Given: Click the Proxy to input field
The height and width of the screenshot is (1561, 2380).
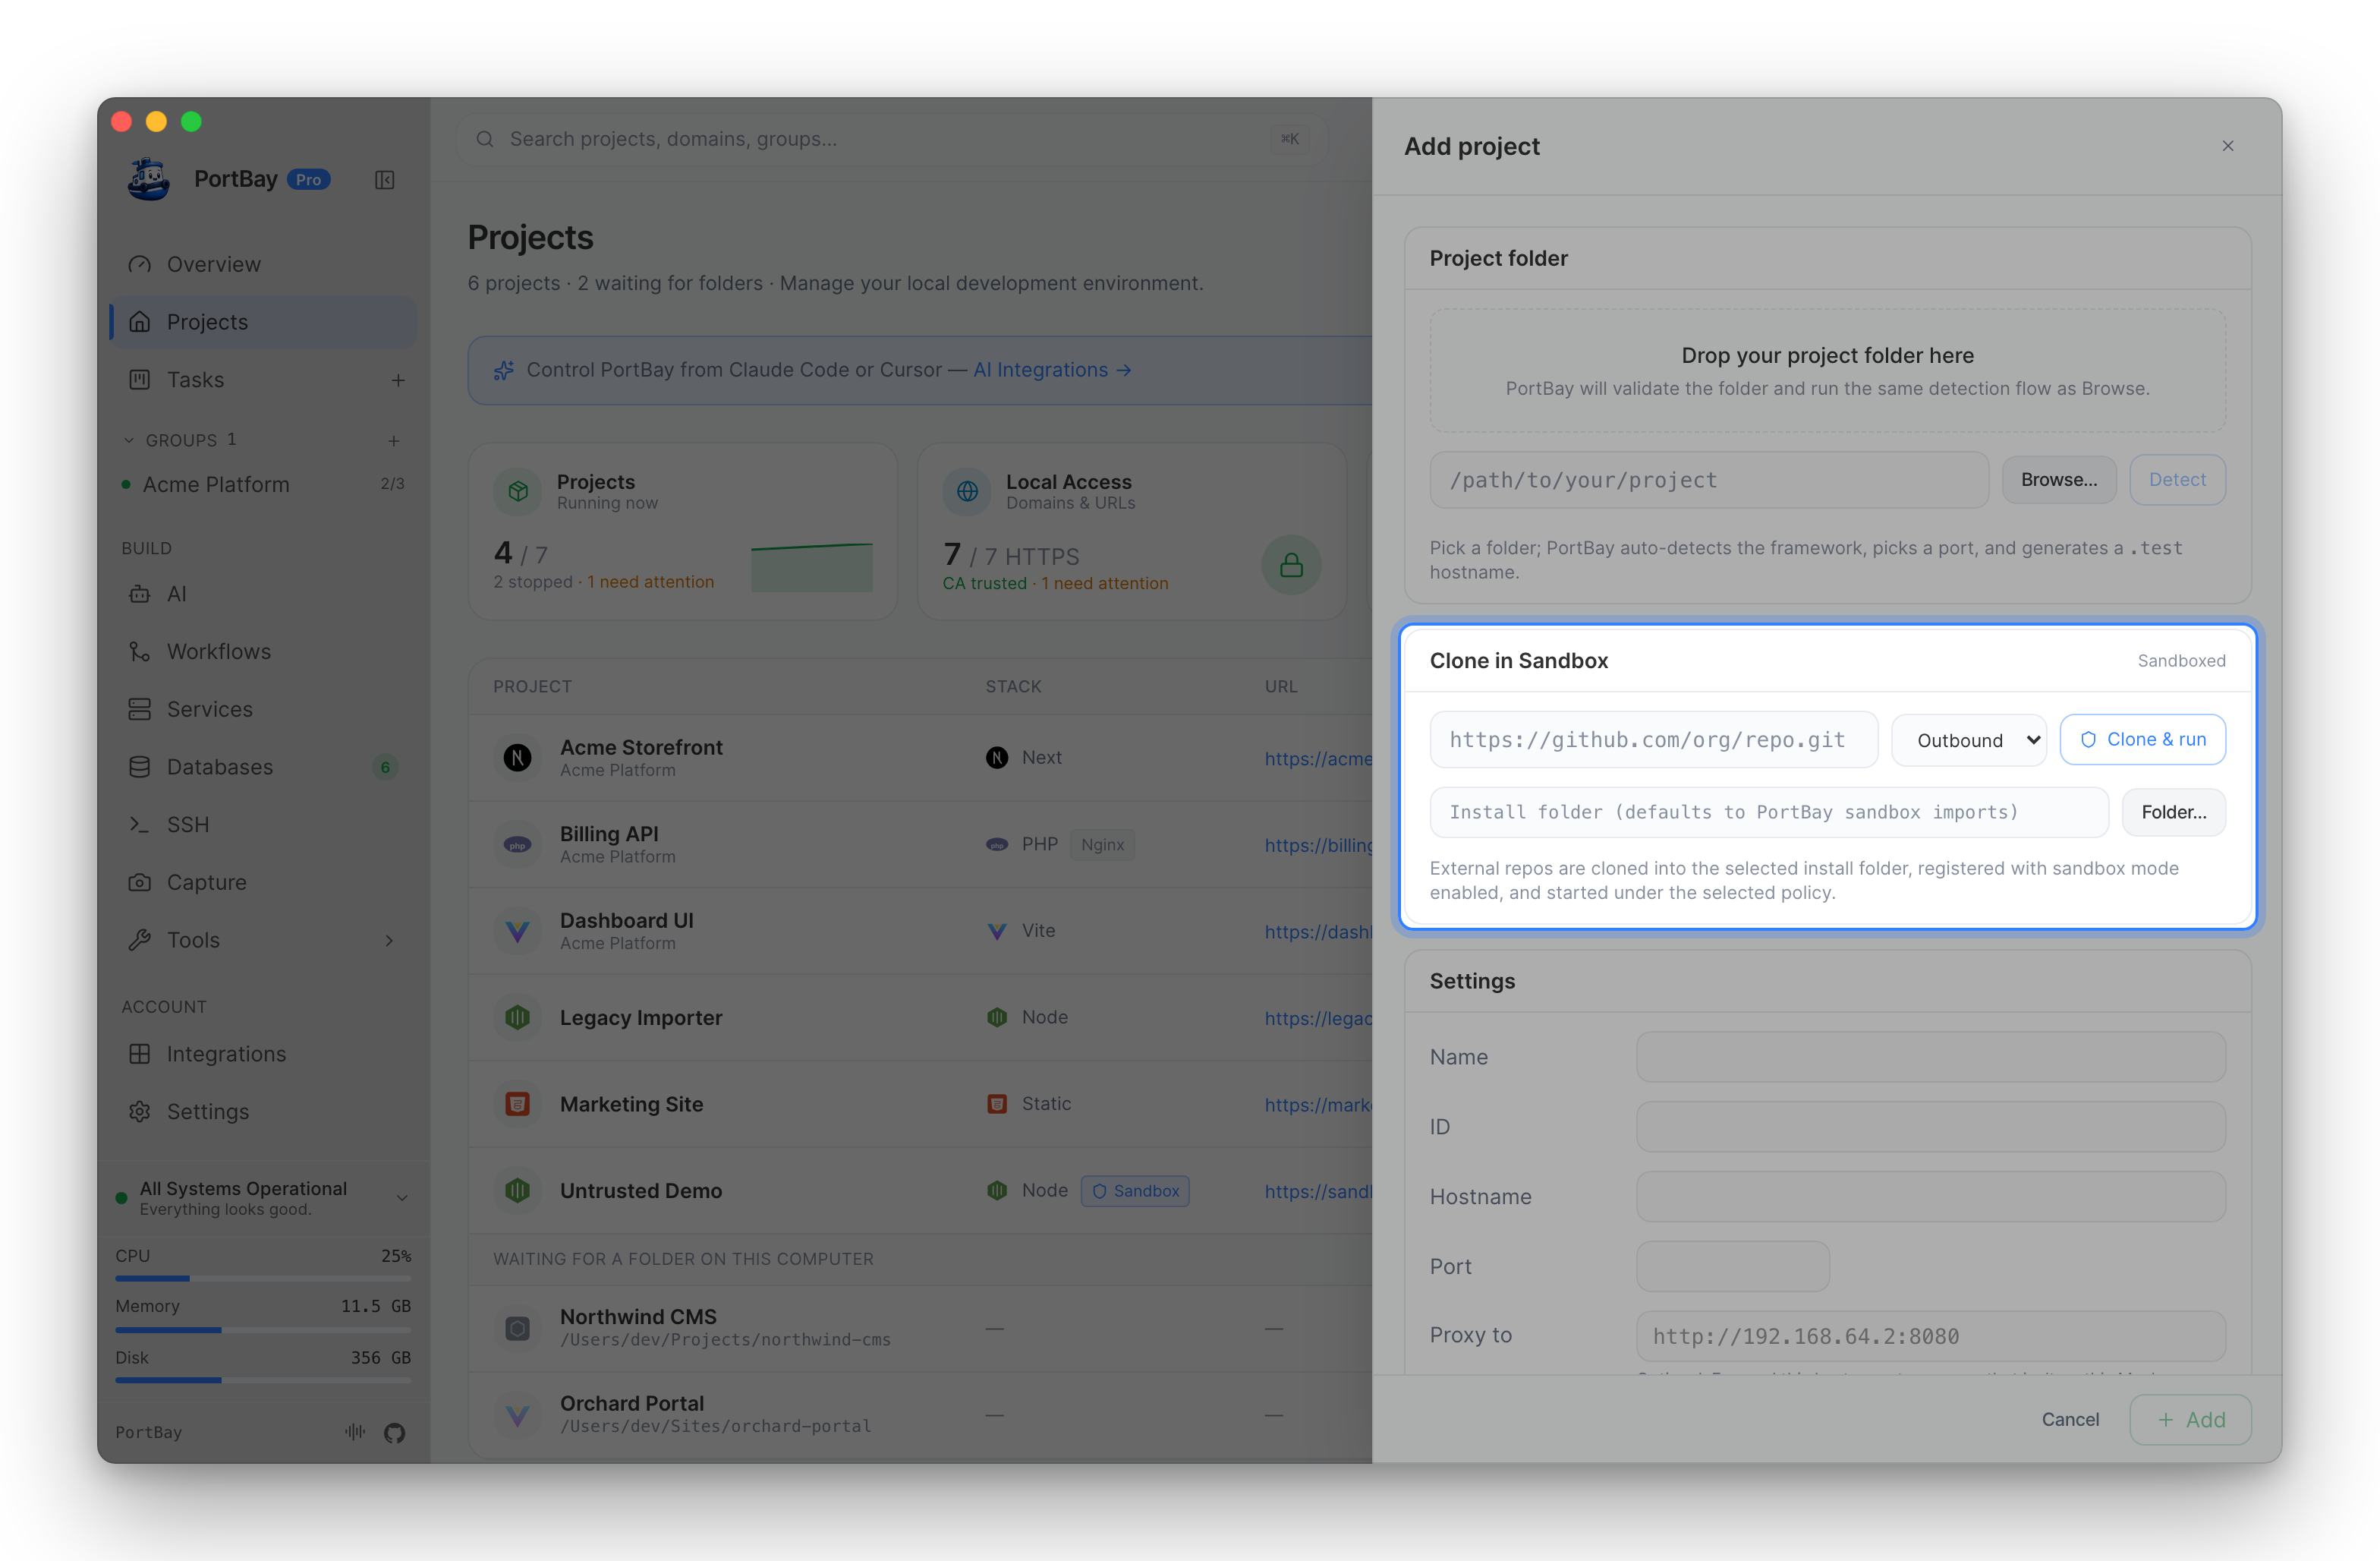Looking at the screenshot, I should 1931,1337.
